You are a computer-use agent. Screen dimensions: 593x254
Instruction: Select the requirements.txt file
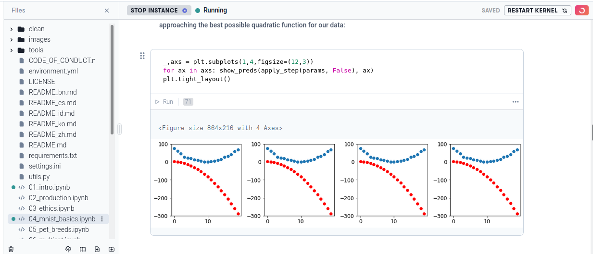pos(52,156)
